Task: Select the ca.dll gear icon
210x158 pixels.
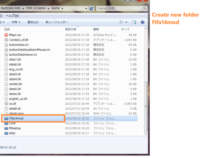Action: (x=6, y=104)
